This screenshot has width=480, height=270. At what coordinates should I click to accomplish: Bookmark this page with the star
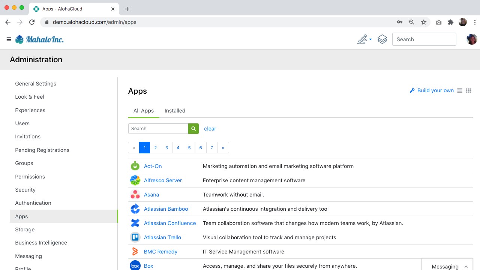pos(424,22)
